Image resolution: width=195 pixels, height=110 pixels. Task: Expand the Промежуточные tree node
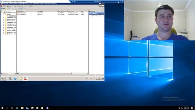[4, 21]
